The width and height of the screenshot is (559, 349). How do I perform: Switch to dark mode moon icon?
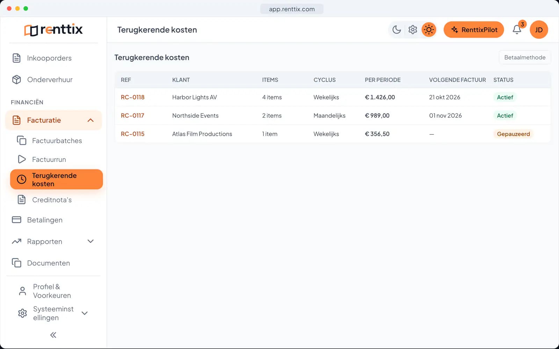(x=397, y=30)
